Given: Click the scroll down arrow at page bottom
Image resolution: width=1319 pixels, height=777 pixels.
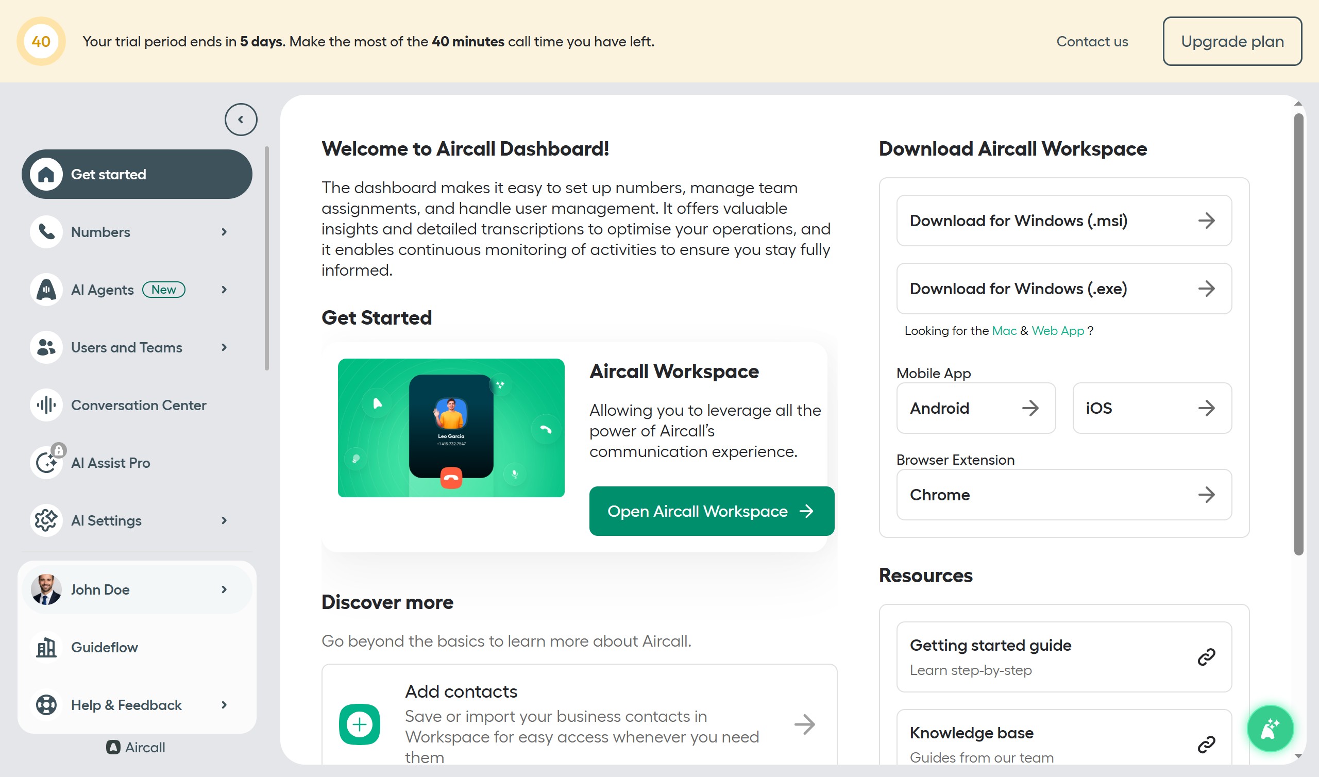Looking at the screenshot, I should pos(1298,755).
